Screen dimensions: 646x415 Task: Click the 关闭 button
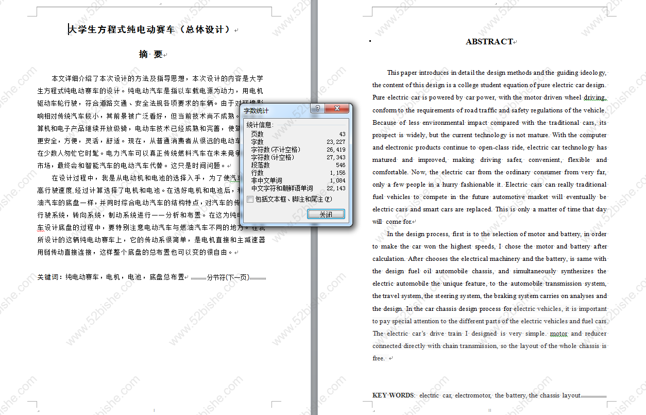(x=326, y=214)
